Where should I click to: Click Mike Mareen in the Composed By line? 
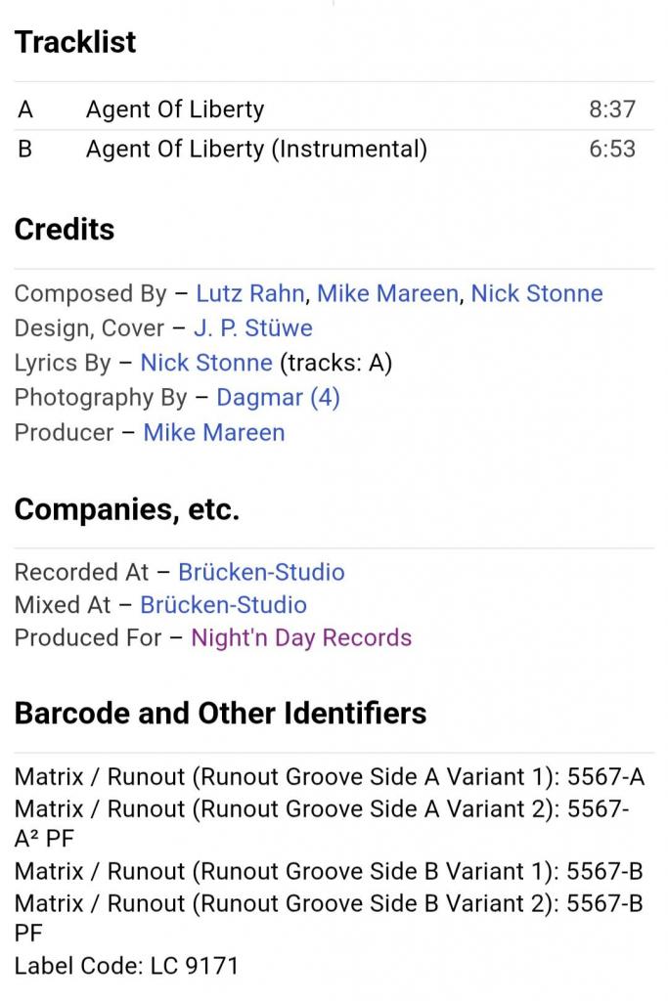pyautogui.click(x=387, y=294)
